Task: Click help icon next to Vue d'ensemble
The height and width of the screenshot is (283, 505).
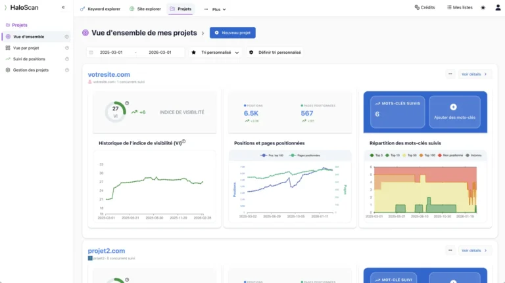Action: [x=66, y=37]
